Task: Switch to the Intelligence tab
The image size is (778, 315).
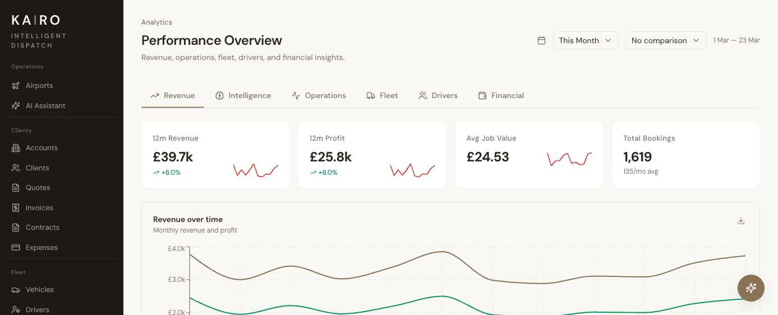Action: point(243,96)
